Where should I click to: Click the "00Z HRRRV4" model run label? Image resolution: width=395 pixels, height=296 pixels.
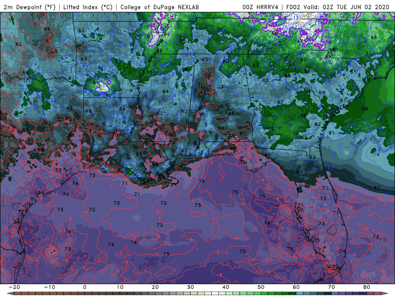point(260,7)
